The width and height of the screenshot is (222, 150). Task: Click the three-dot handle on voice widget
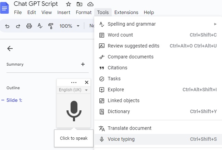[x=74, y=82]
